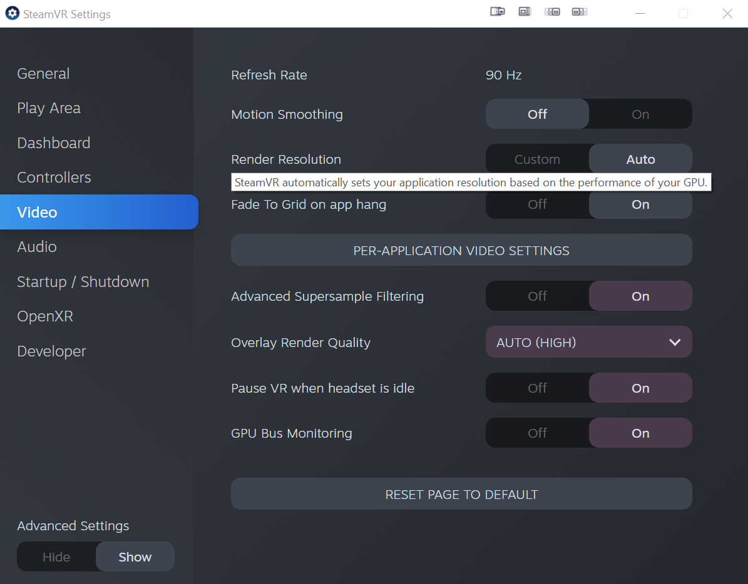This screenshot has height=584, width=748.
Task: Minimize the SteamVR Settings window
Action: tap(640, 13)
